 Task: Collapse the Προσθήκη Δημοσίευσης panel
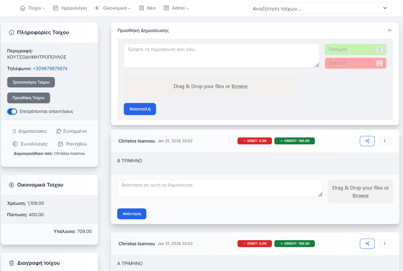click(x=390, y=31)
